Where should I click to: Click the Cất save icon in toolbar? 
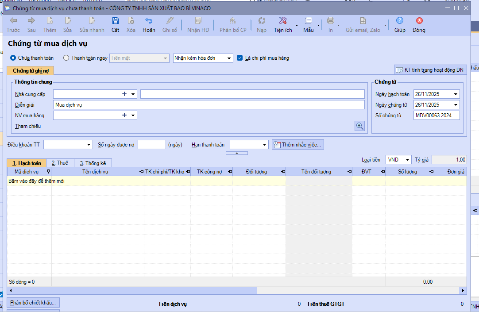tap(115, 21)
